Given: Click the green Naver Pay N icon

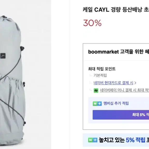Looking at the screenshot, I should 96,90.
